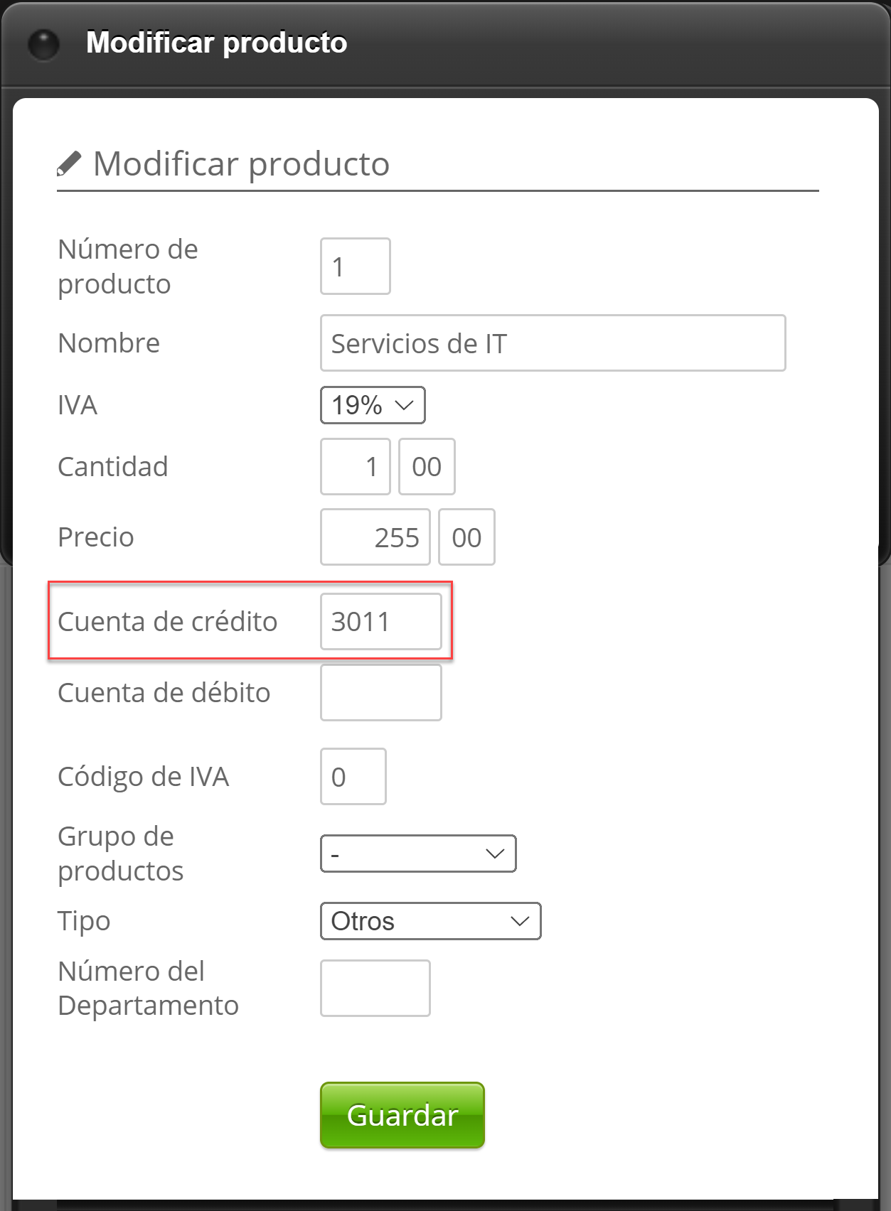This screenshot has height=1211, width=891.
Task: Focus the Número del Departamento field
Action: (375, 989)
